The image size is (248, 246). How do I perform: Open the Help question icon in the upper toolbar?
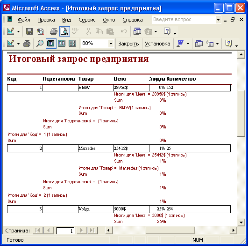pyautogui.click(x=167, y=31)
